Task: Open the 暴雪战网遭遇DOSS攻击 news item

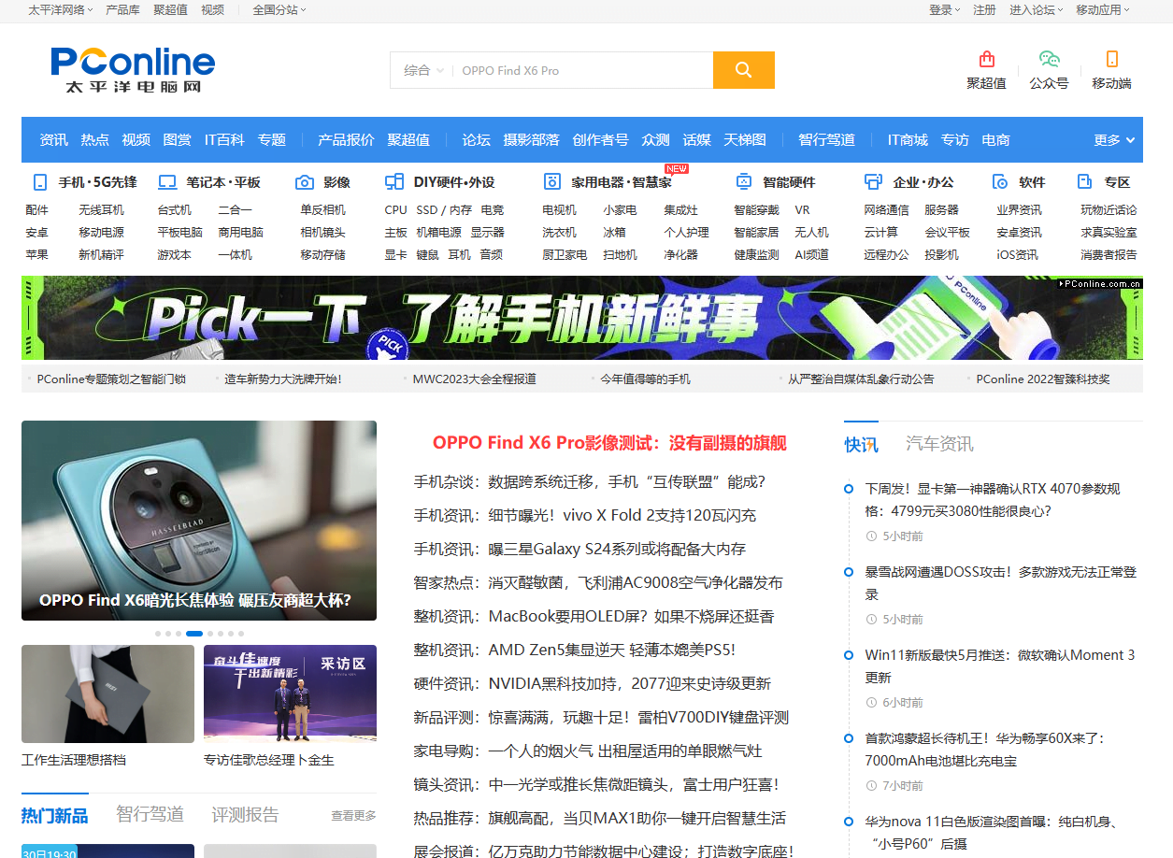Action: pos(1001,582)
